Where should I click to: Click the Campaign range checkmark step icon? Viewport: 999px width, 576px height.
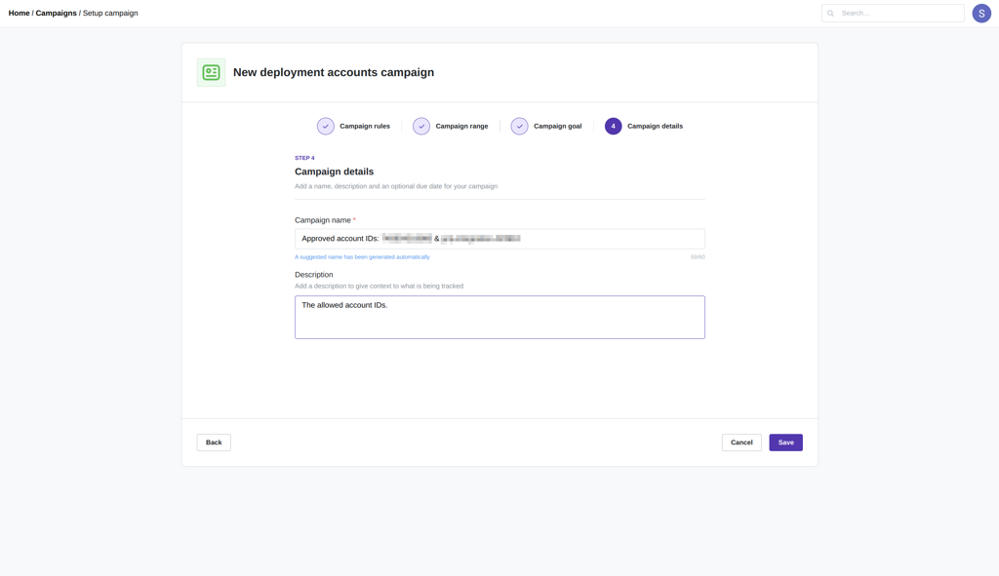421,126
